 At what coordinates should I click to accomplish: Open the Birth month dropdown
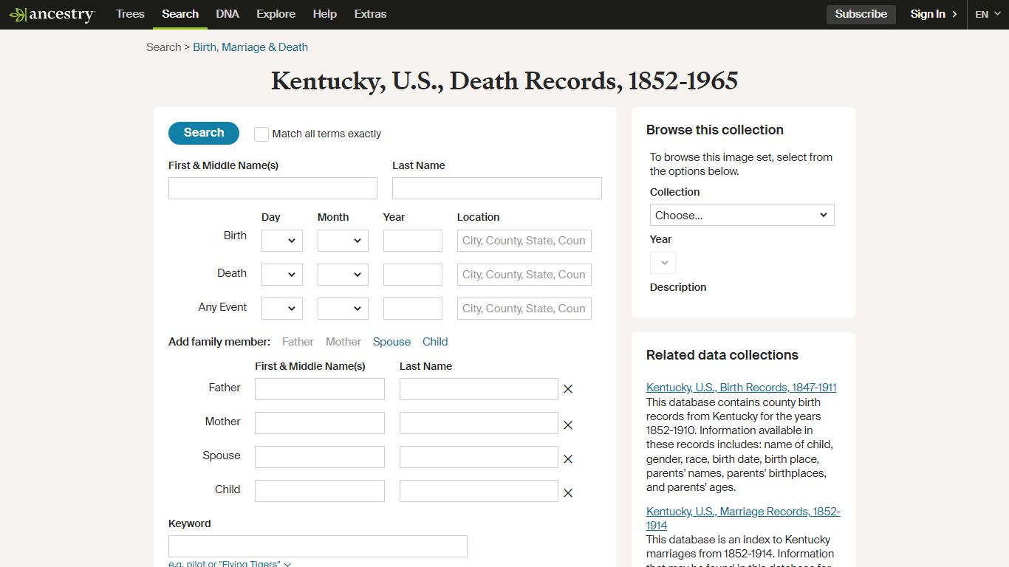(x=343, y=241)
